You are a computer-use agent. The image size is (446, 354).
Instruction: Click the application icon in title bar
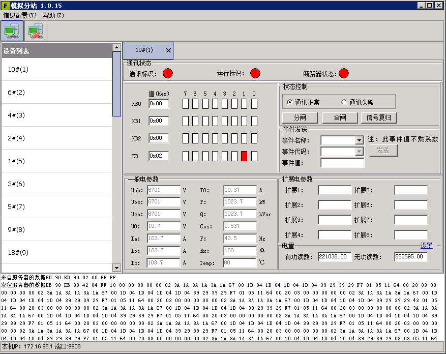5,6
